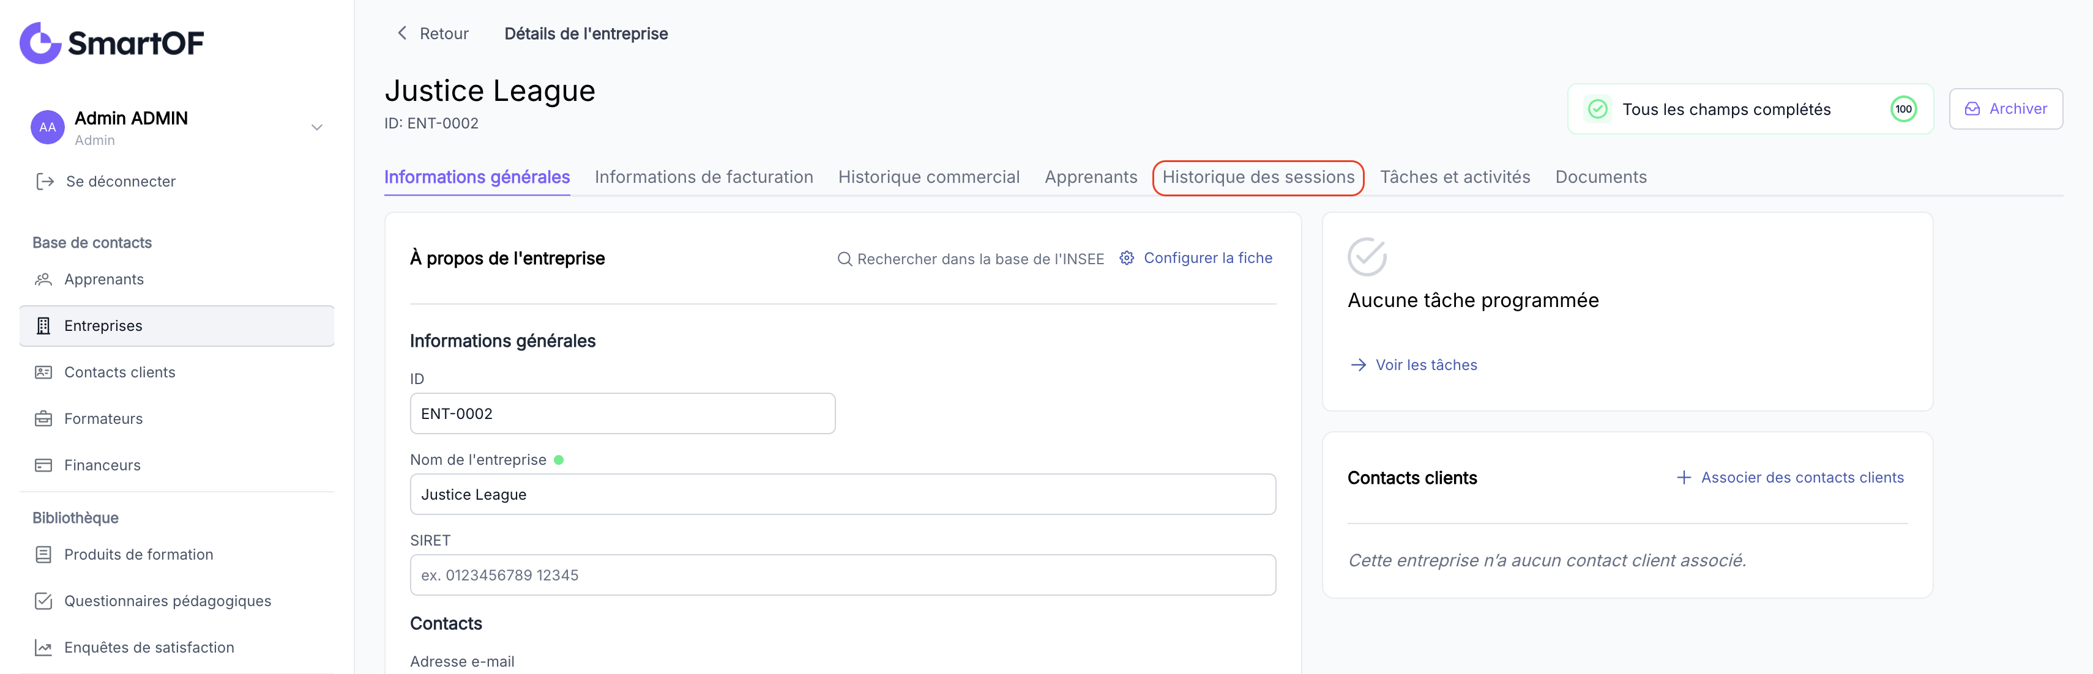The height and width of the screenshot is (674, 2093).
Task: Click Associer des contacts clients
Action: pyautogui.click(x=1802, y=478)
